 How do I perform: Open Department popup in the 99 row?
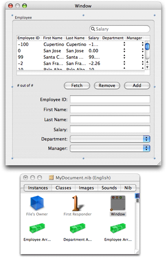(124, 57)
